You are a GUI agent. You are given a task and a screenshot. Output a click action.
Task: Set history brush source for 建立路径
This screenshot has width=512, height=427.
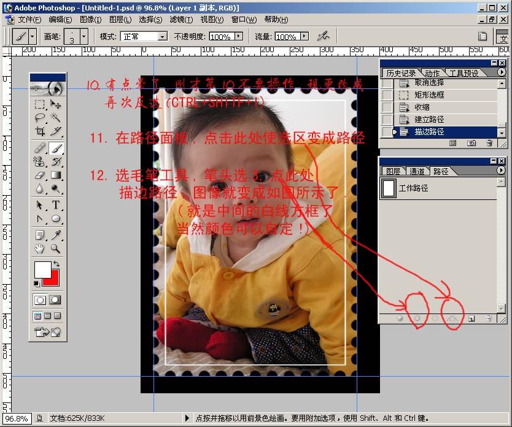point(387,120)
